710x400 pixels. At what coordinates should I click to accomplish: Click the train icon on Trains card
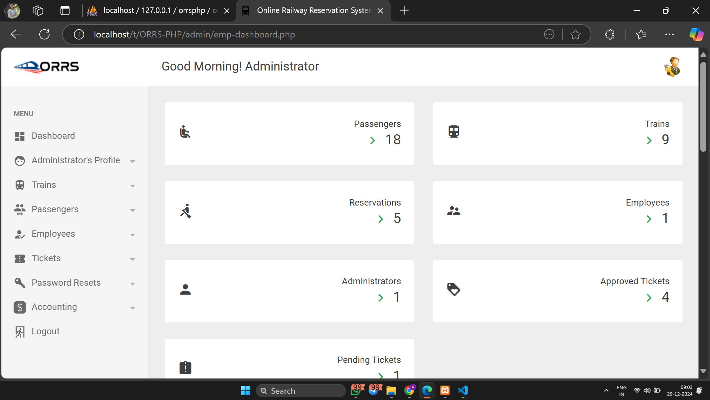454,132
